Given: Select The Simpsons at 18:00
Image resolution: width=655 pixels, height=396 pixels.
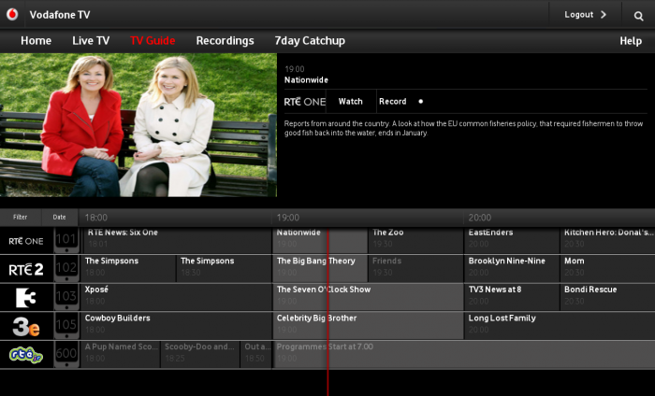Looking at the screenshot, I should (x=128, y=269).
